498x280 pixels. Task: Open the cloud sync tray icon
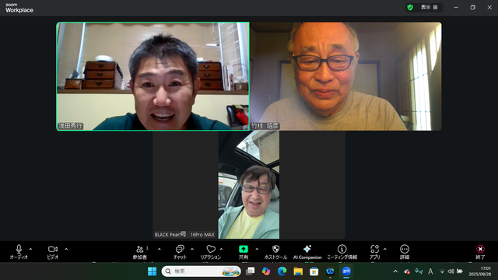click(407, 271)
